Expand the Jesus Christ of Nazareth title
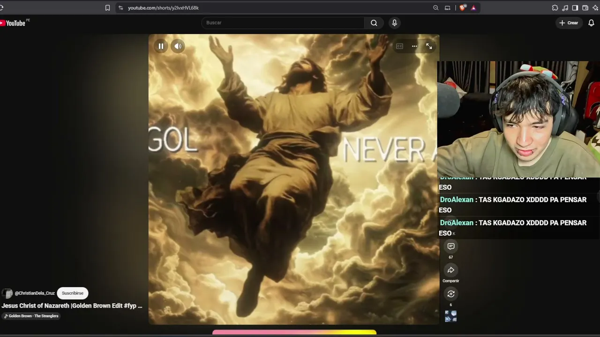 coord(72,306)
